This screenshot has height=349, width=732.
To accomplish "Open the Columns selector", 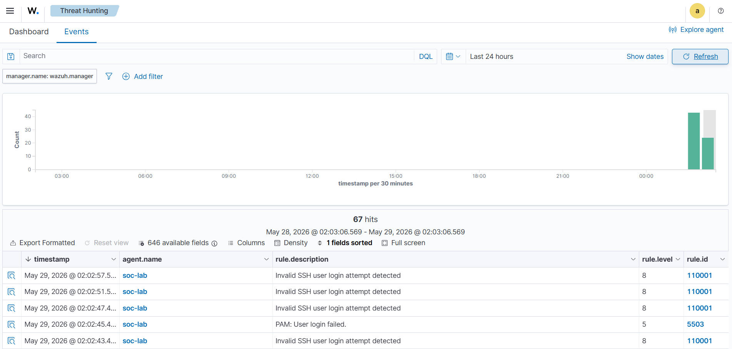I will (x=246, y=243).
